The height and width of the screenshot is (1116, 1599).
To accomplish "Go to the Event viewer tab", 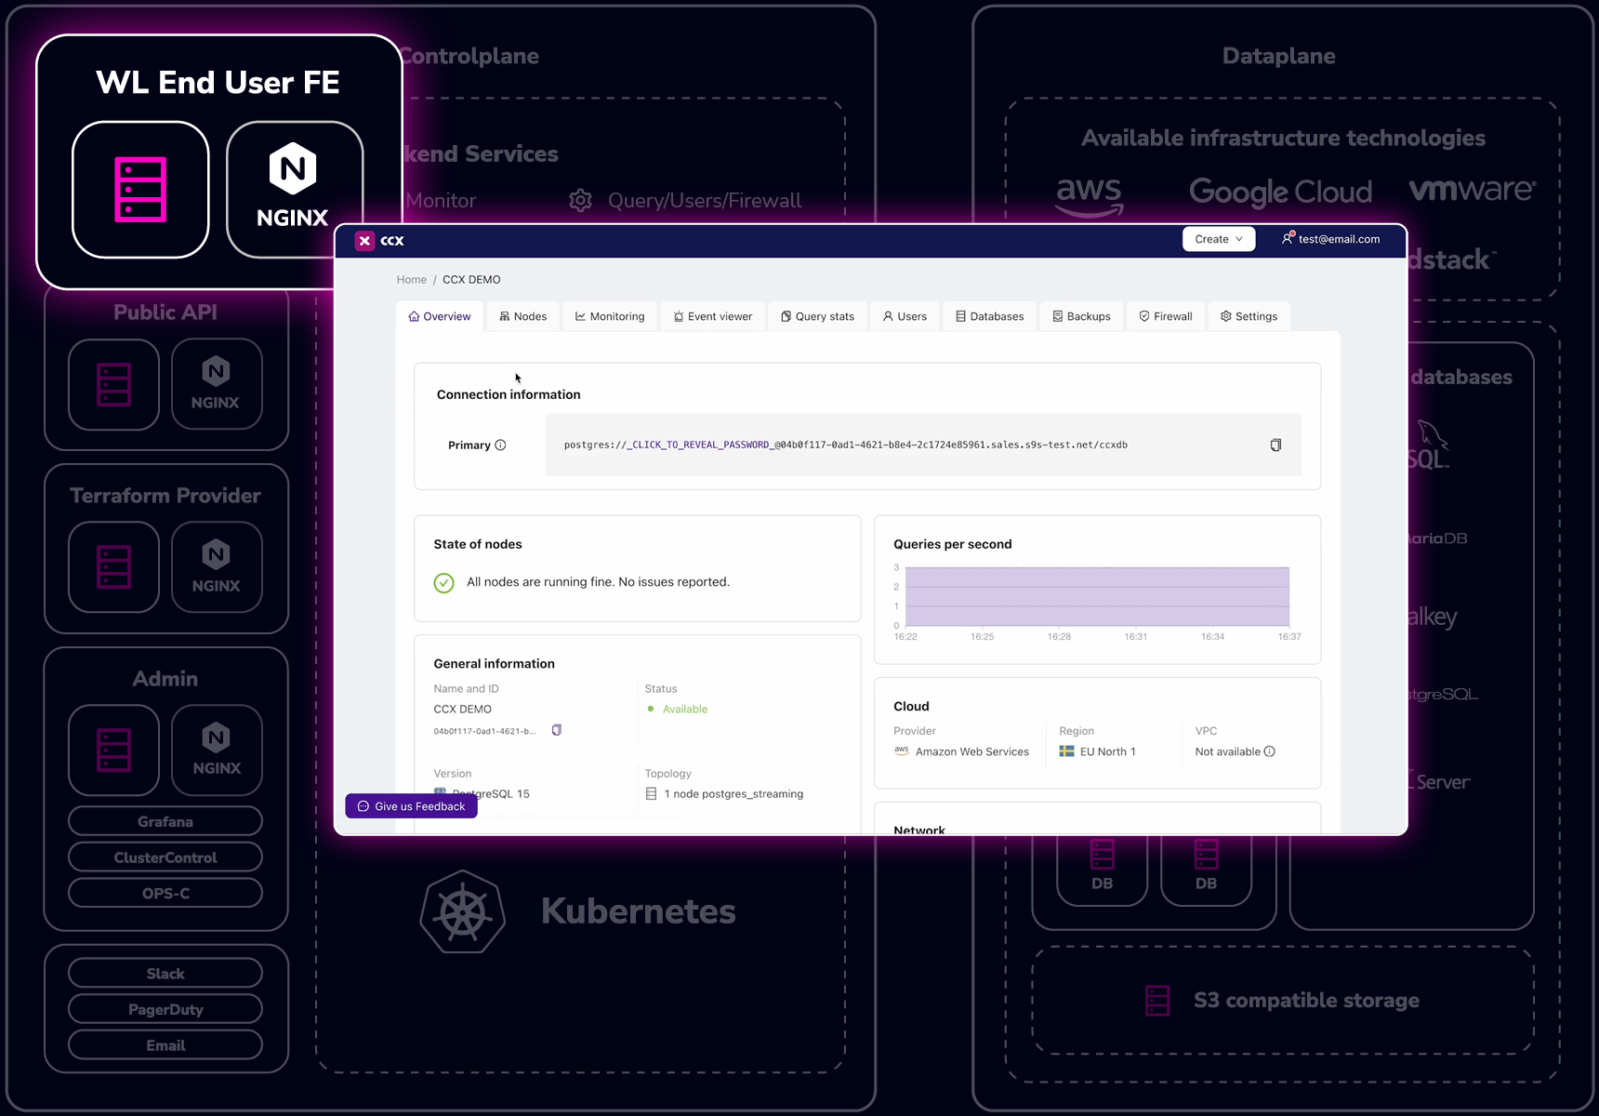I will (713, 316).
